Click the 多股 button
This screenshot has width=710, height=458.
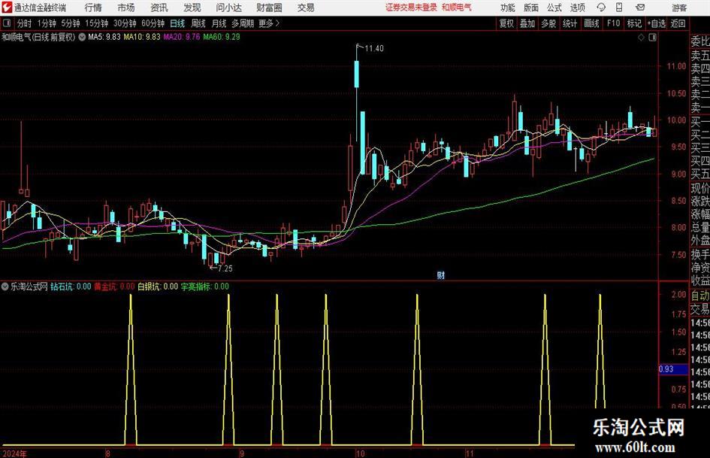pyautogui.click(x=548, y=23)
